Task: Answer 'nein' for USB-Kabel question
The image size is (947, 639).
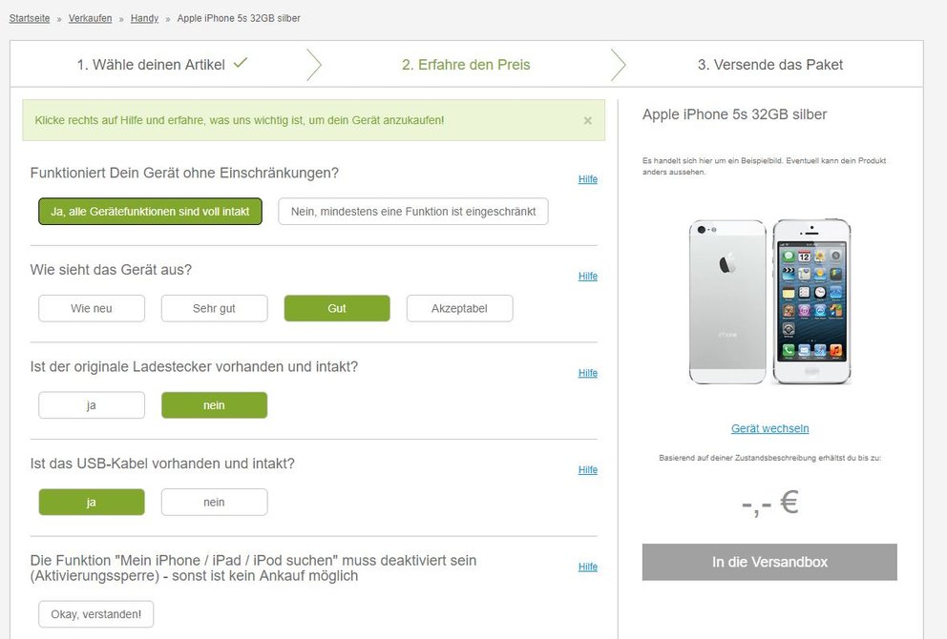Action: coord(215,502)
